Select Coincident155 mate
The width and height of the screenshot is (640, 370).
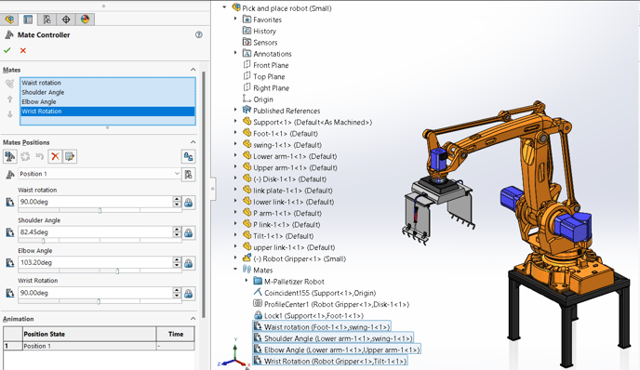pos(320,293)
